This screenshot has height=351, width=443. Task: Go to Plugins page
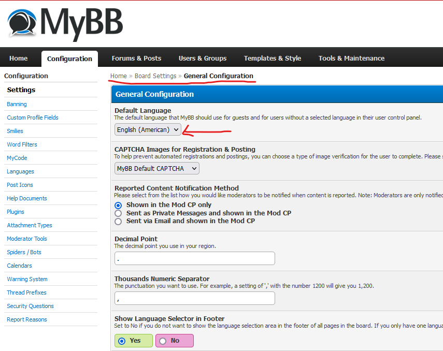point(16,212)
